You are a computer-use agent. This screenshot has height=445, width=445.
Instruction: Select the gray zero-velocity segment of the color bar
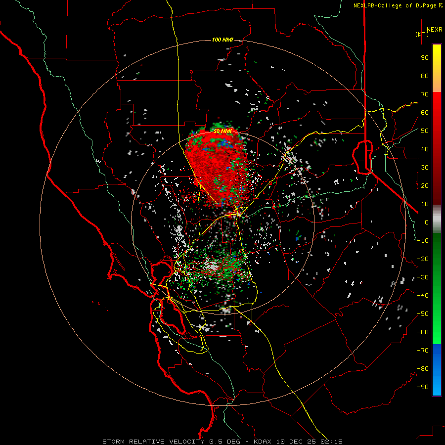tap(437, 219)
